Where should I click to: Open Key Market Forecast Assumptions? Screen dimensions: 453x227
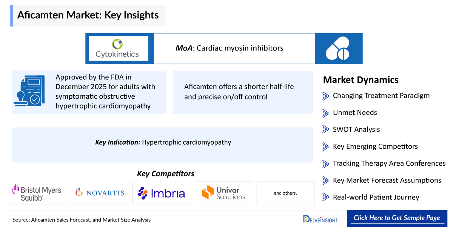point(387,180)
